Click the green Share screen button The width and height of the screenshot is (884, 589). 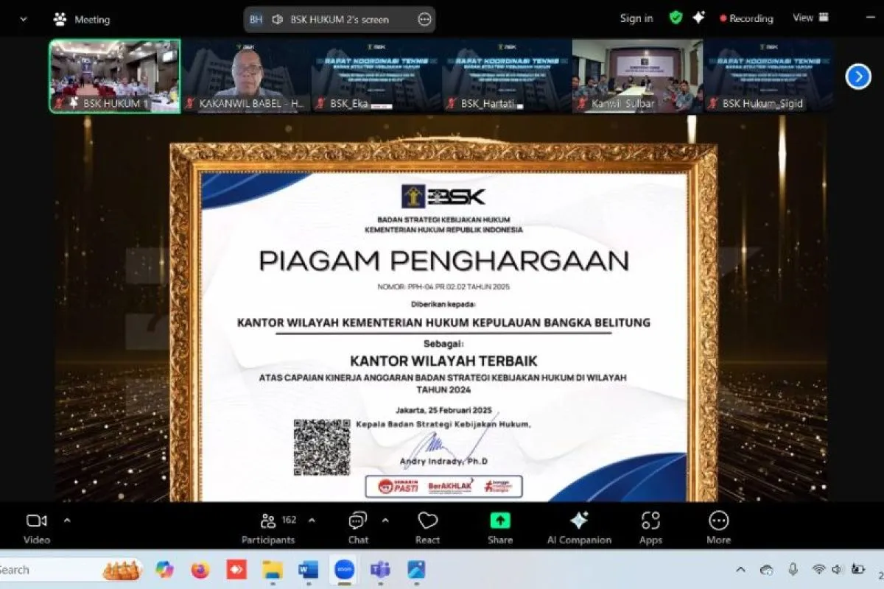[500, 527]
